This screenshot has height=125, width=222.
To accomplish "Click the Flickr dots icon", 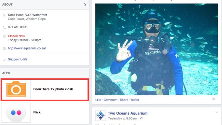I will pyautogui.click(x=16, y=113).
